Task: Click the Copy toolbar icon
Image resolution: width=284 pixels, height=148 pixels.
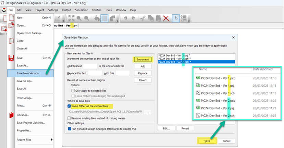Action: [x=151, y=18]
